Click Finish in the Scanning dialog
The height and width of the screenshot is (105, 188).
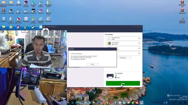tap(93, 64)
